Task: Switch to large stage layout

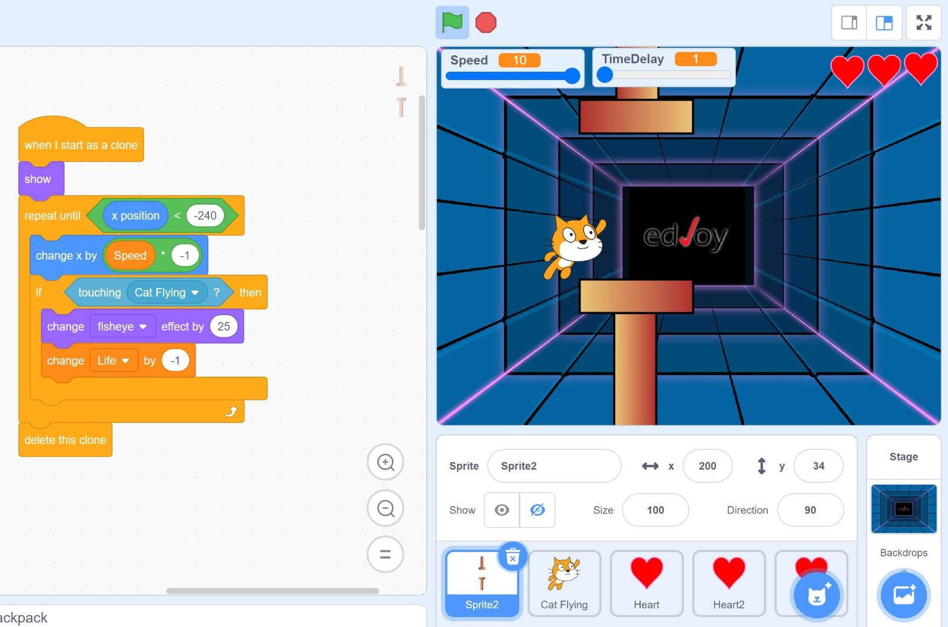Action: 884,23
